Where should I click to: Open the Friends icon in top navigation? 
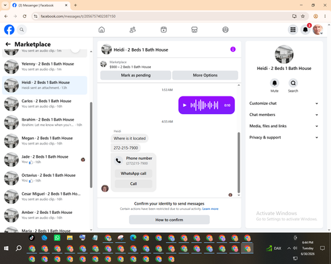tap(132, 30)
